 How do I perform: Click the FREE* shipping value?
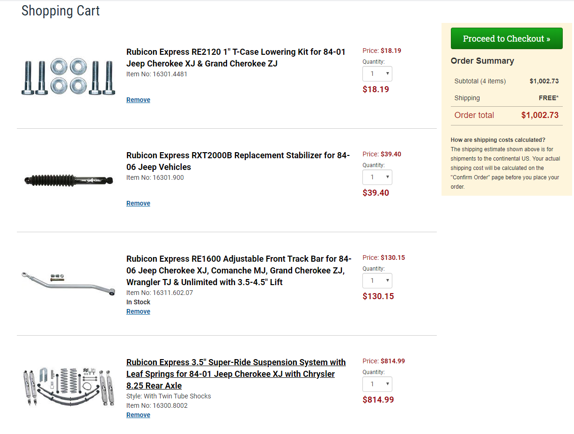click(548, 98)
